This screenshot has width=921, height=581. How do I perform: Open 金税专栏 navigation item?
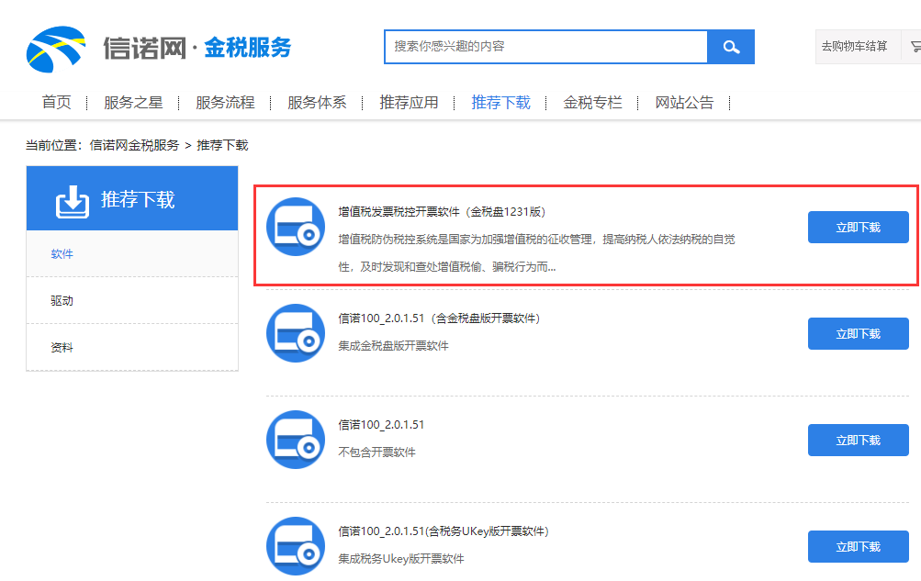[x=592, y=102]
